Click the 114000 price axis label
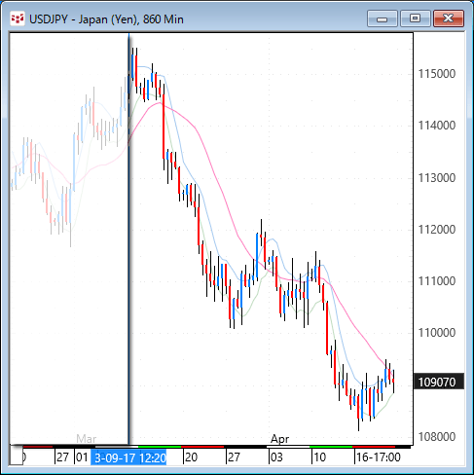 (x=437, y=126)
